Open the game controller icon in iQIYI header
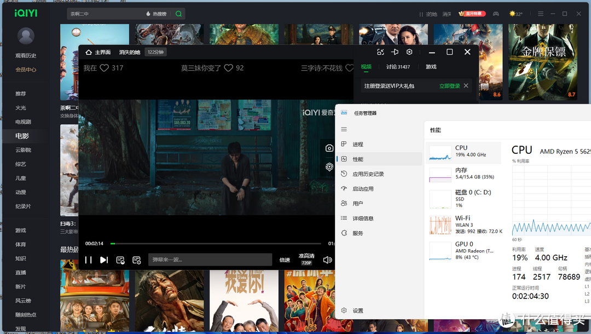The image size is (591, 334). [x=496, y=14]
